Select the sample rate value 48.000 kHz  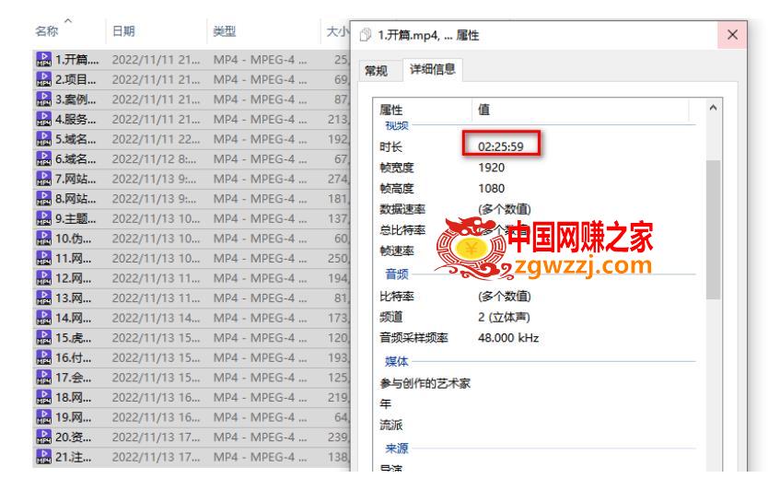(508, 338)
